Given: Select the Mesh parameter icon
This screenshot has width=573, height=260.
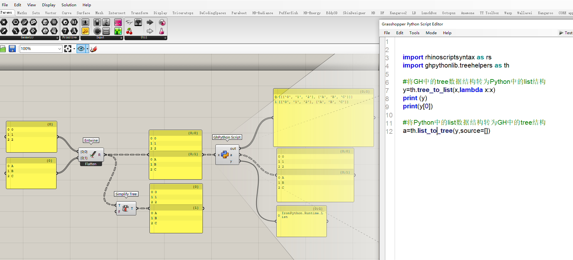Looking at the screenshot, I should (x=54, y=22).
